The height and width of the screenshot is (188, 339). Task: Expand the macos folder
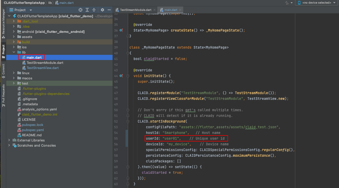14,78
